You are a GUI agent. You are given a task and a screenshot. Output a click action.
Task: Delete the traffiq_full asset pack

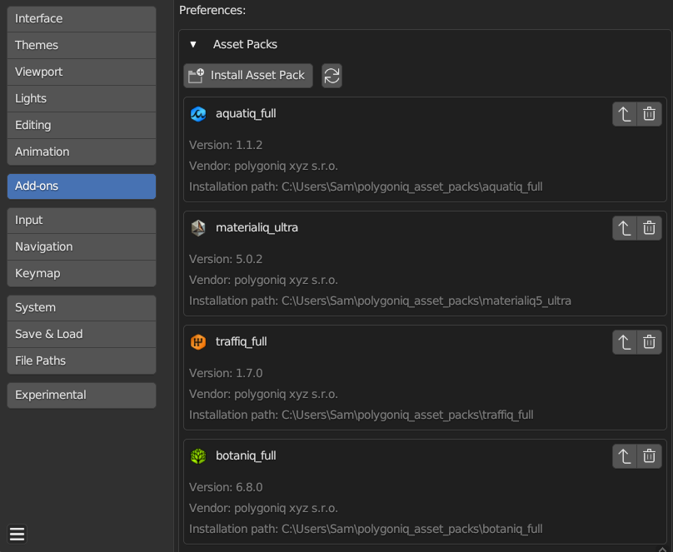(649, 341)
